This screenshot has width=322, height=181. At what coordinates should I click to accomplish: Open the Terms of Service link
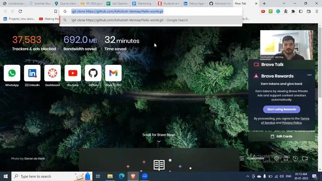coord(285,121)
